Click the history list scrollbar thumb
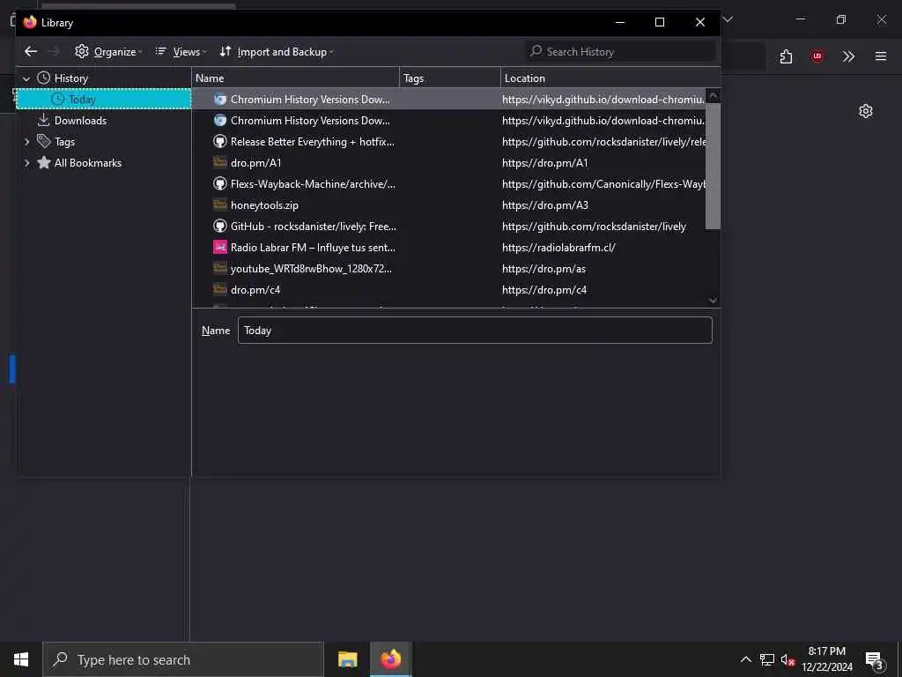Image resolution: width=902 pixels, height=677 pixels. point(713,166)
